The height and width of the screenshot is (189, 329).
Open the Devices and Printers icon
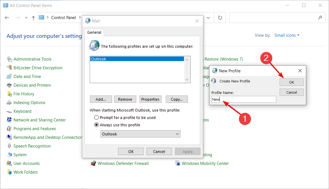(x=9, y=85)
